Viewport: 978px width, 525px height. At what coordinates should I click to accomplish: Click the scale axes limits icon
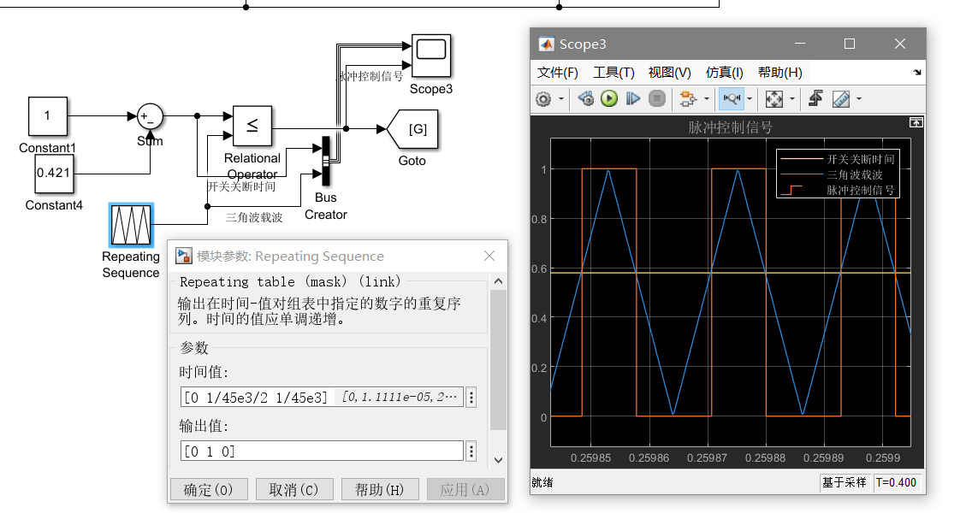tap(774, 98)
